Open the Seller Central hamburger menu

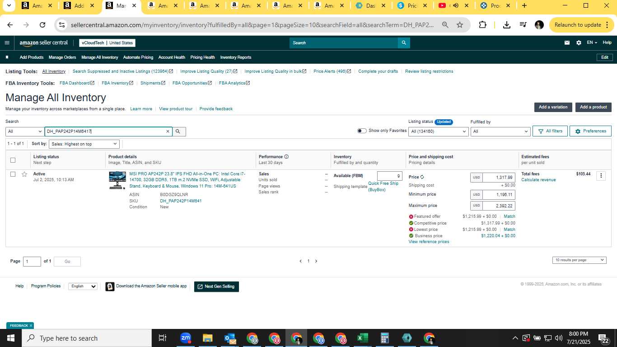7,43
